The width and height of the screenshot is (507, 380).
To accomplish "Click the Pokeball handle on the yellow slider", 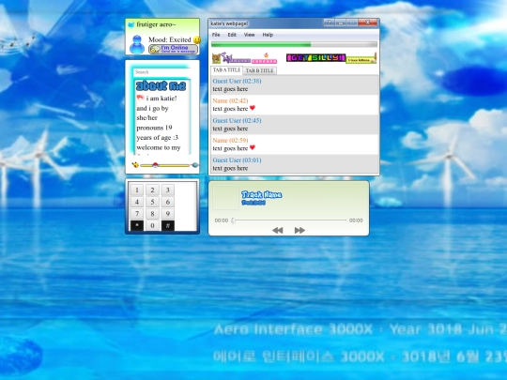I will pyautogui.click(x=155, y=165).
